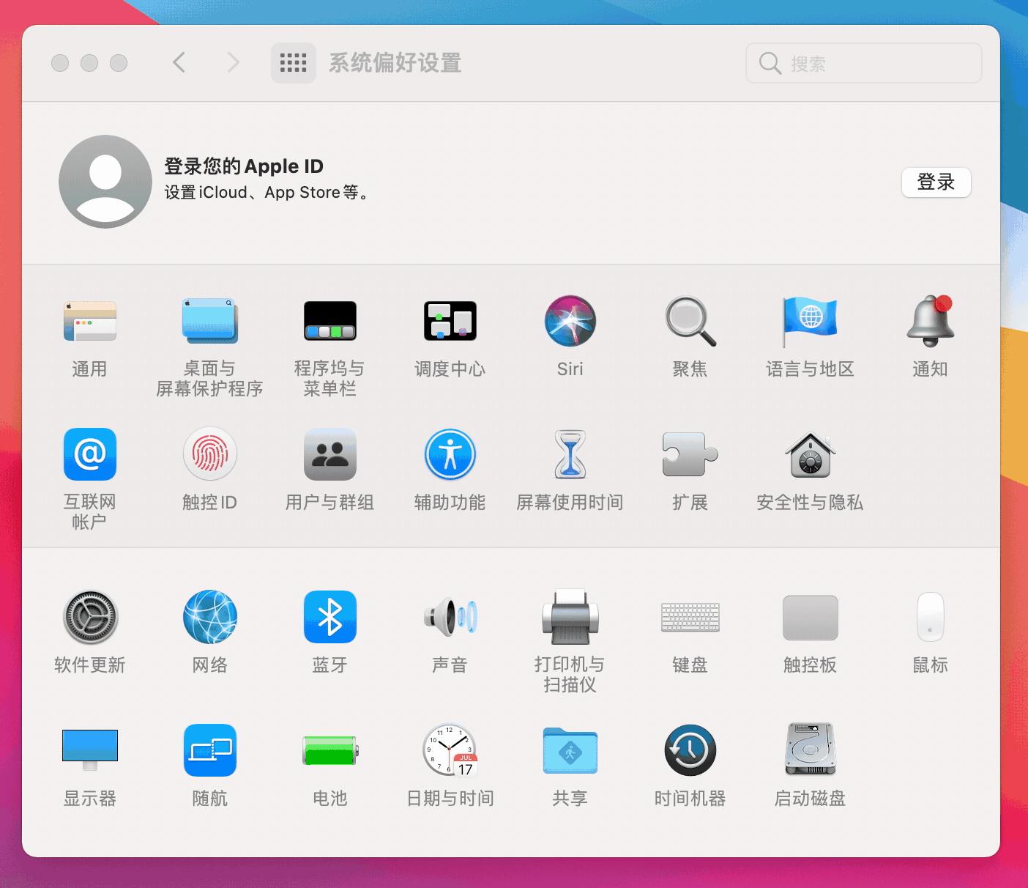Click the 登录您的 Apple ID heading
Screen dimensions: 1028x888
coord(244,166)
